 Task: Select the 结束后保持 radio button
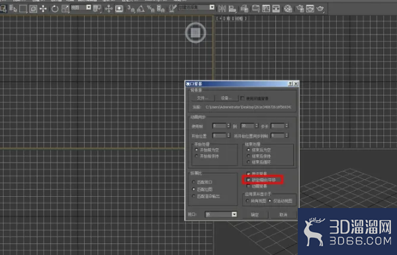pos(248,156)
